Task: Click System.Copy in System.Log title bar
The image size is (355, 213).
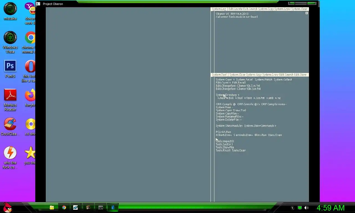Action: coord(266,9)
